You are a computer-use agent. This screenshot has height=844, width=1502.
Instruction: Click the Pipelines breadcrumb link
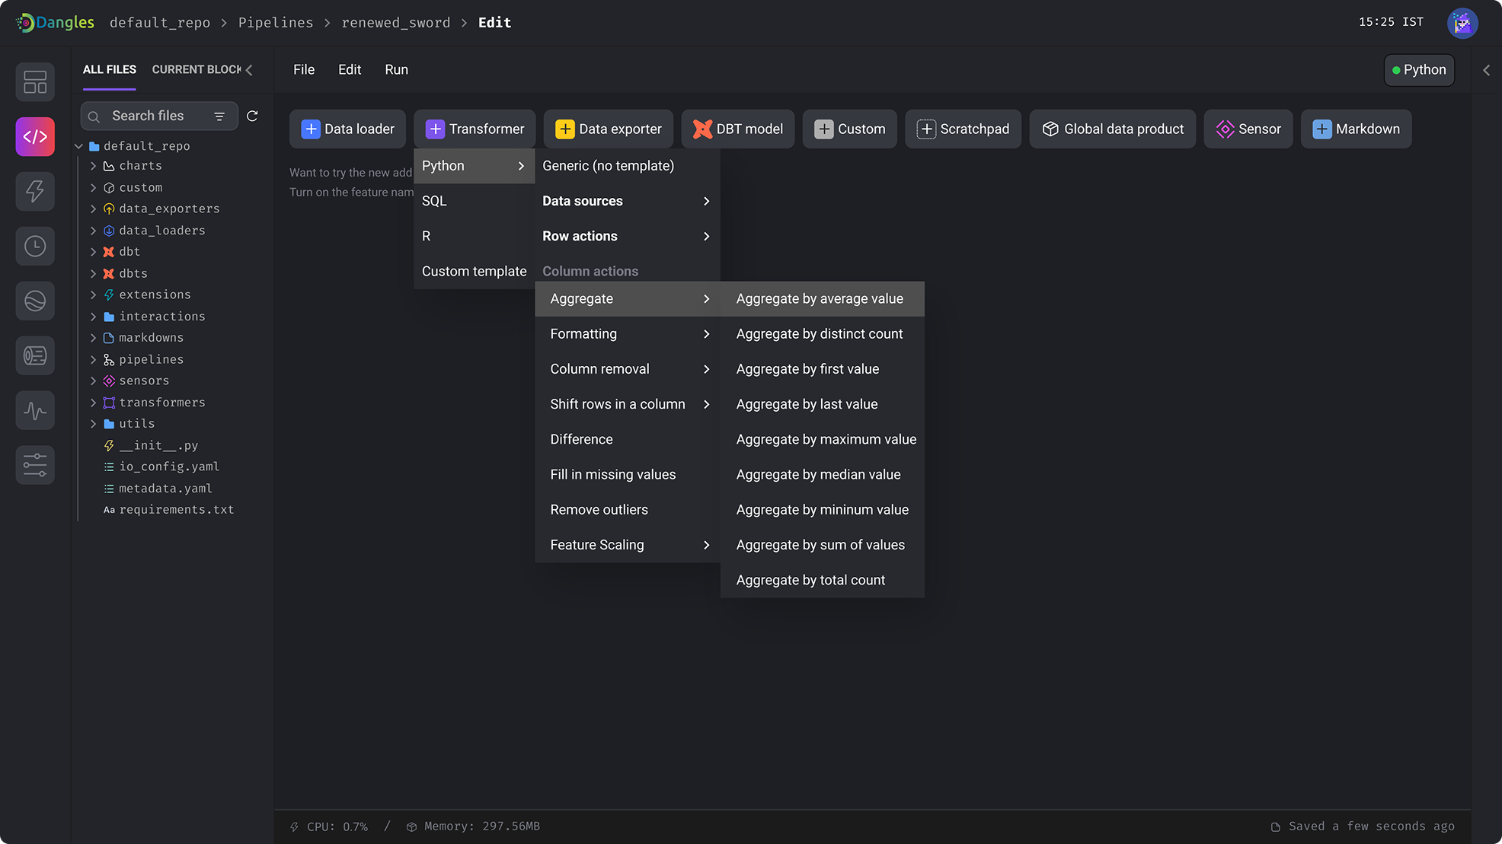click(x=276, y=23)
